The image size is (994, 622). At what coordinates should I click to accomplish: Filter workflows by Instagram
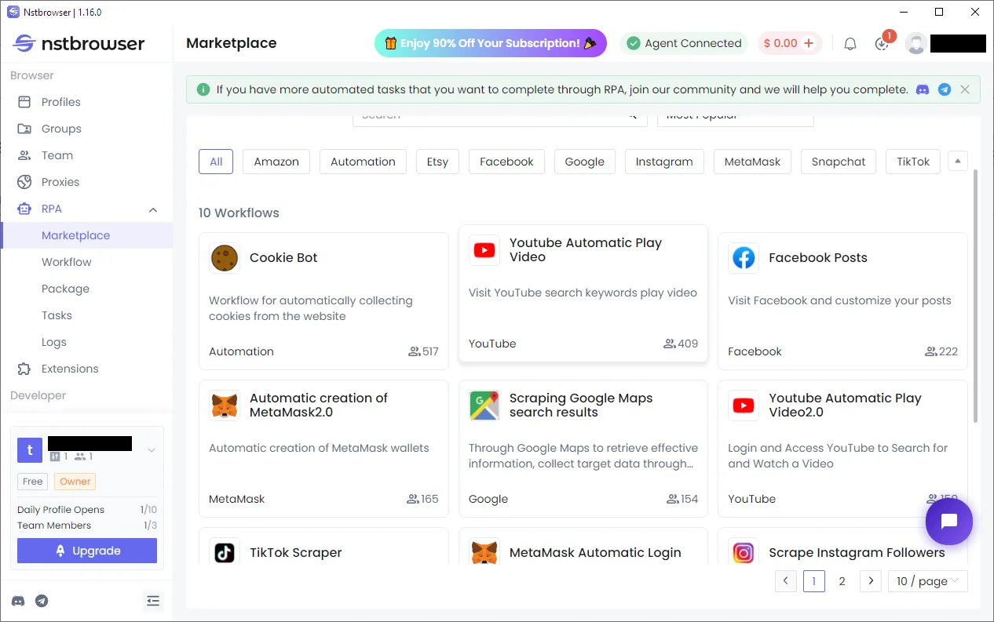664,162
